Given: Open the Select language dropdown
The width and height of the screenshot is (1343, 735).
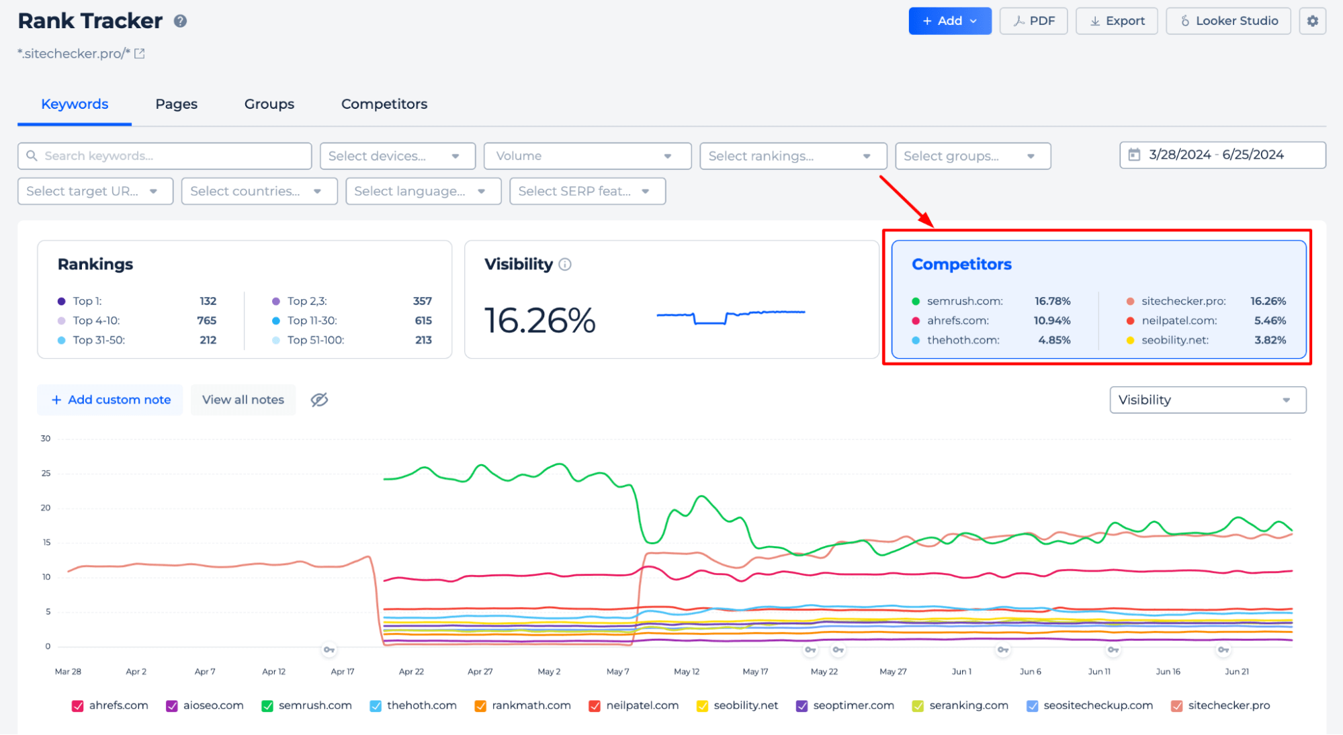Looking at the screenshot, I should point(423,191).
